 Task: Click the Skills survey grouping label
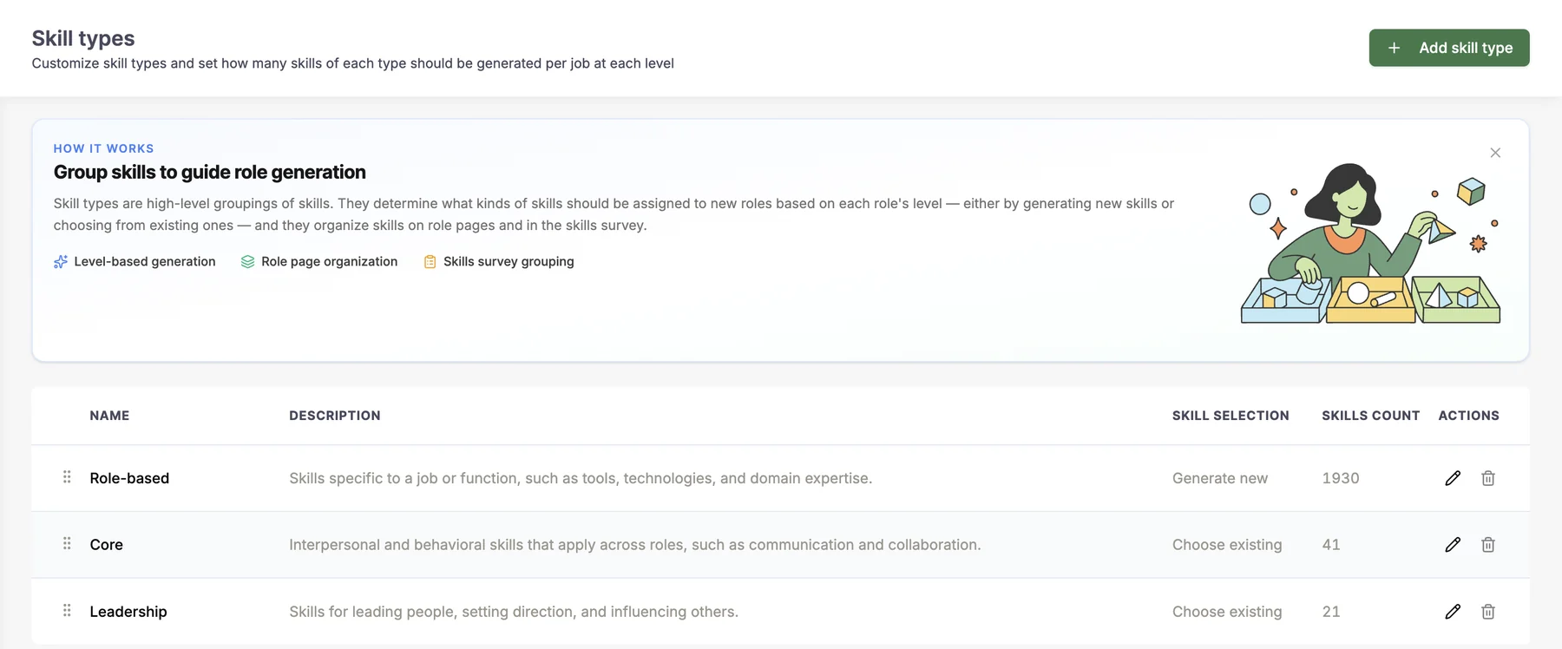(509, 261)
